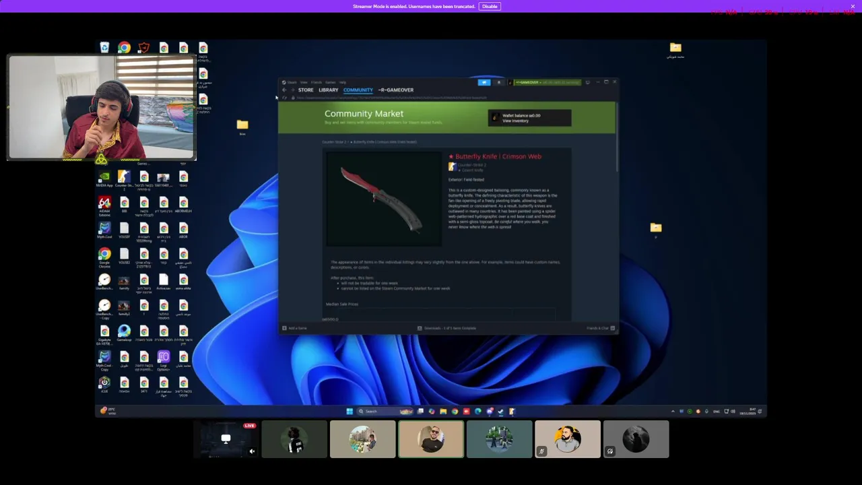This screenshot has width=862, height=485.
Task: Unmute the LIVE stream tile speaker icon
Action: click(x=252, y=451)
